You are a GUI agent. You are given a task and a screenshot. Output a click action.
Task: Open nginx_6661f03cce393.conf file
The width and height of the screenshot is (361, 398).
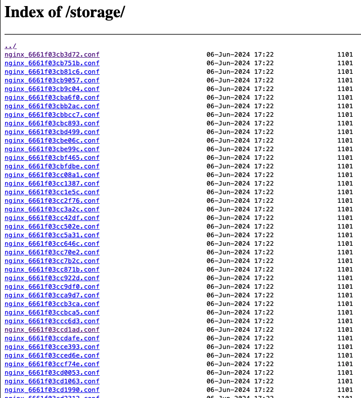click(x=52, y=347)
